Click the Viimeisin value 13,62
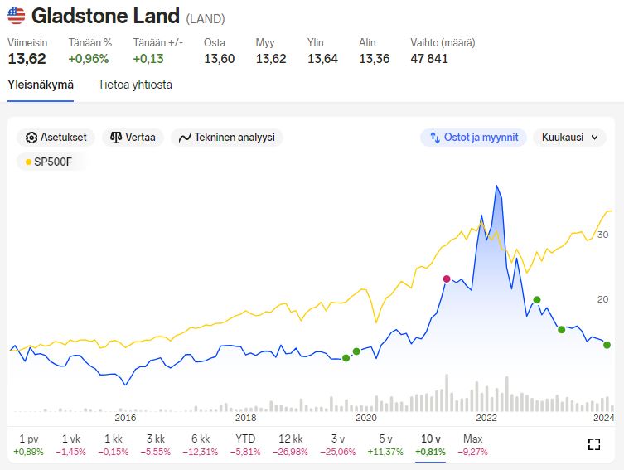 tap(27, 59)
